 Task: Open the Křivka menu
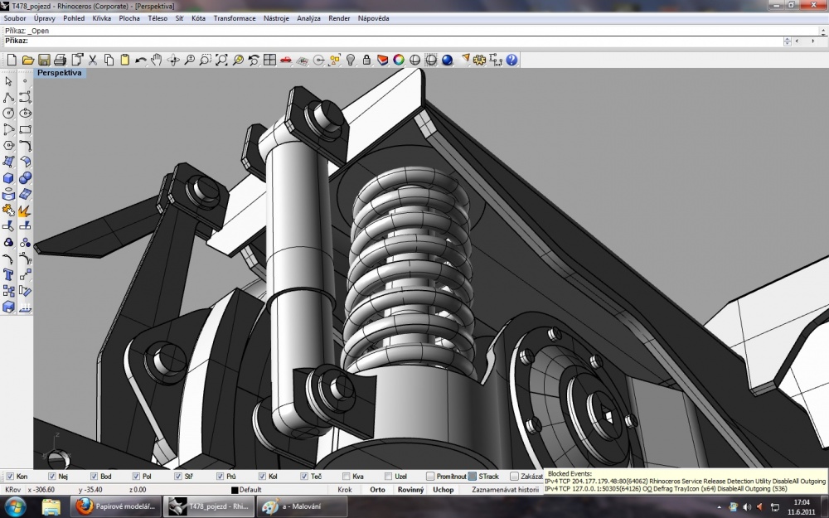click(x=101, y=18)
